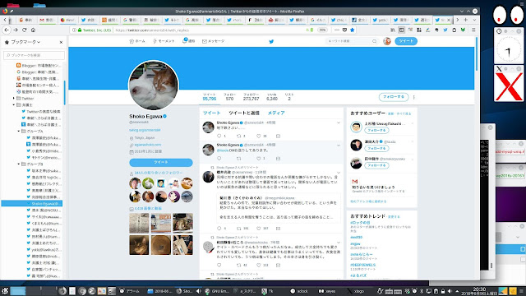Open the clock showing 20:30 in the tray

pyautogui.click(x=479, y=290)
